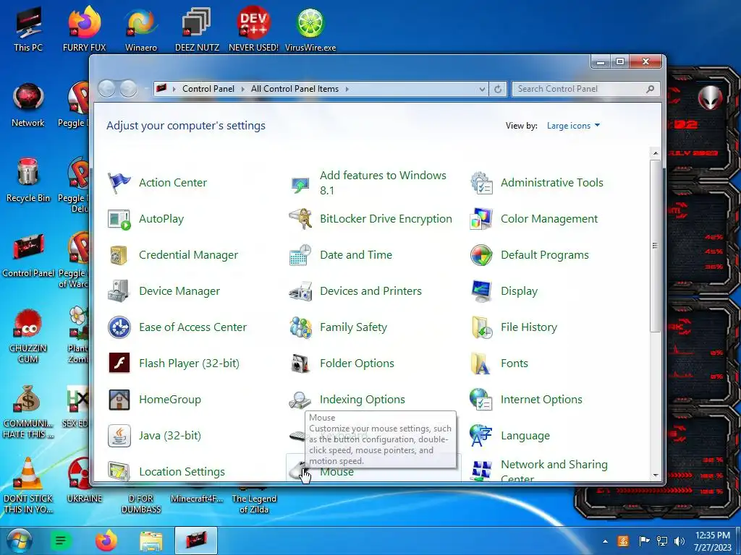This screenshot has height=555, width=741.
Task: Open the HomeGroup house icon
Action: click(x=119, y=400)
